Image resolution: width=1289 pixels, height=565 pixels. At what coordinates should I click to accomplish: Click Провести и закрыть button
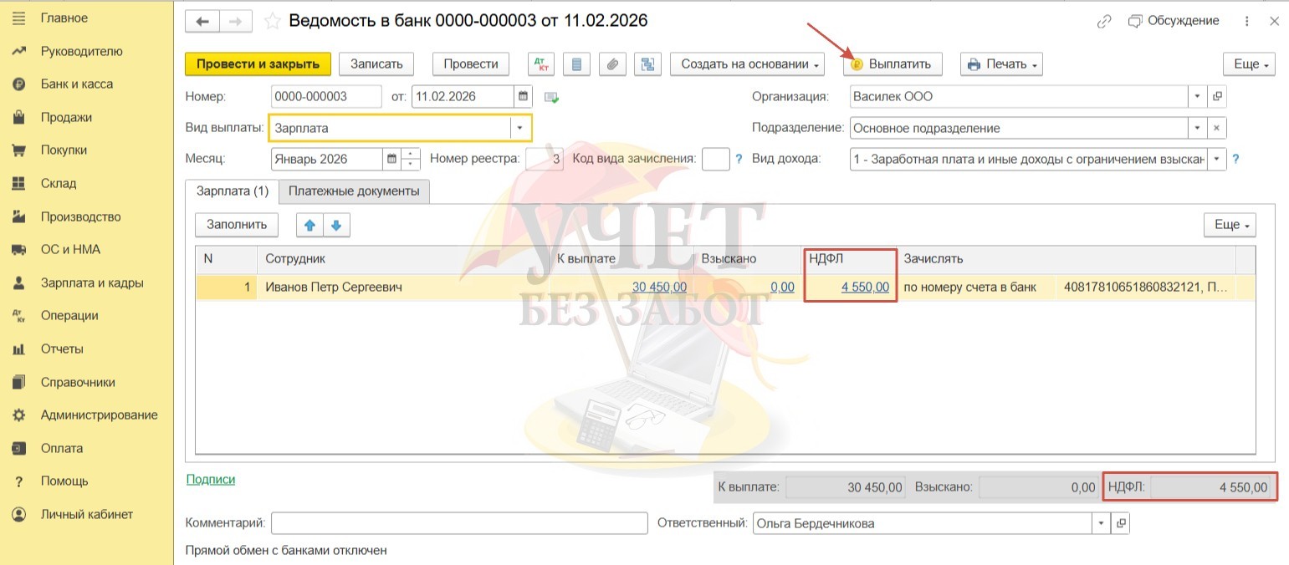click(258, 64)
